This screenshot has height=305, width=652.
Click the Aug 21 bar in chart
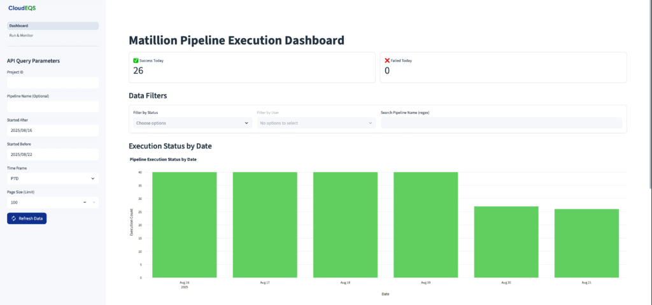586,243
